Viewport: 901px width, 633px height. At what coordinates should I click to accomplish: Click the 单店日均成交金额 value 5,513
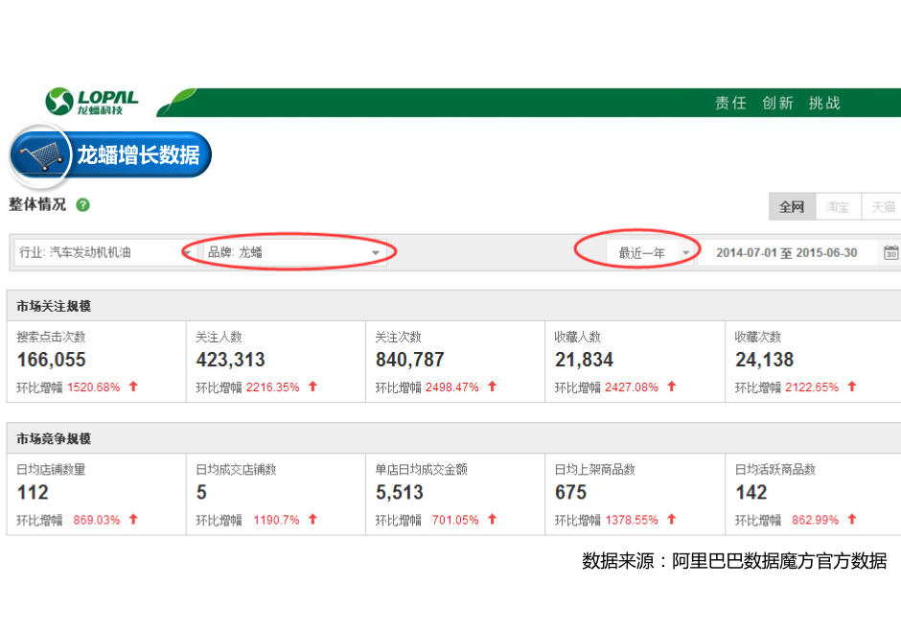tap(400, 493)
